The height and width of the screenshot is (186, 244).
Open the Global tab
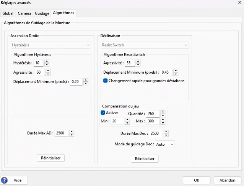(8, 13)
